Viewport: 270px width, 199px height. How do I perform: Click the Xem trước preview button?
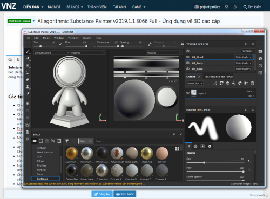pyautogui.click(x=125, y=194)
